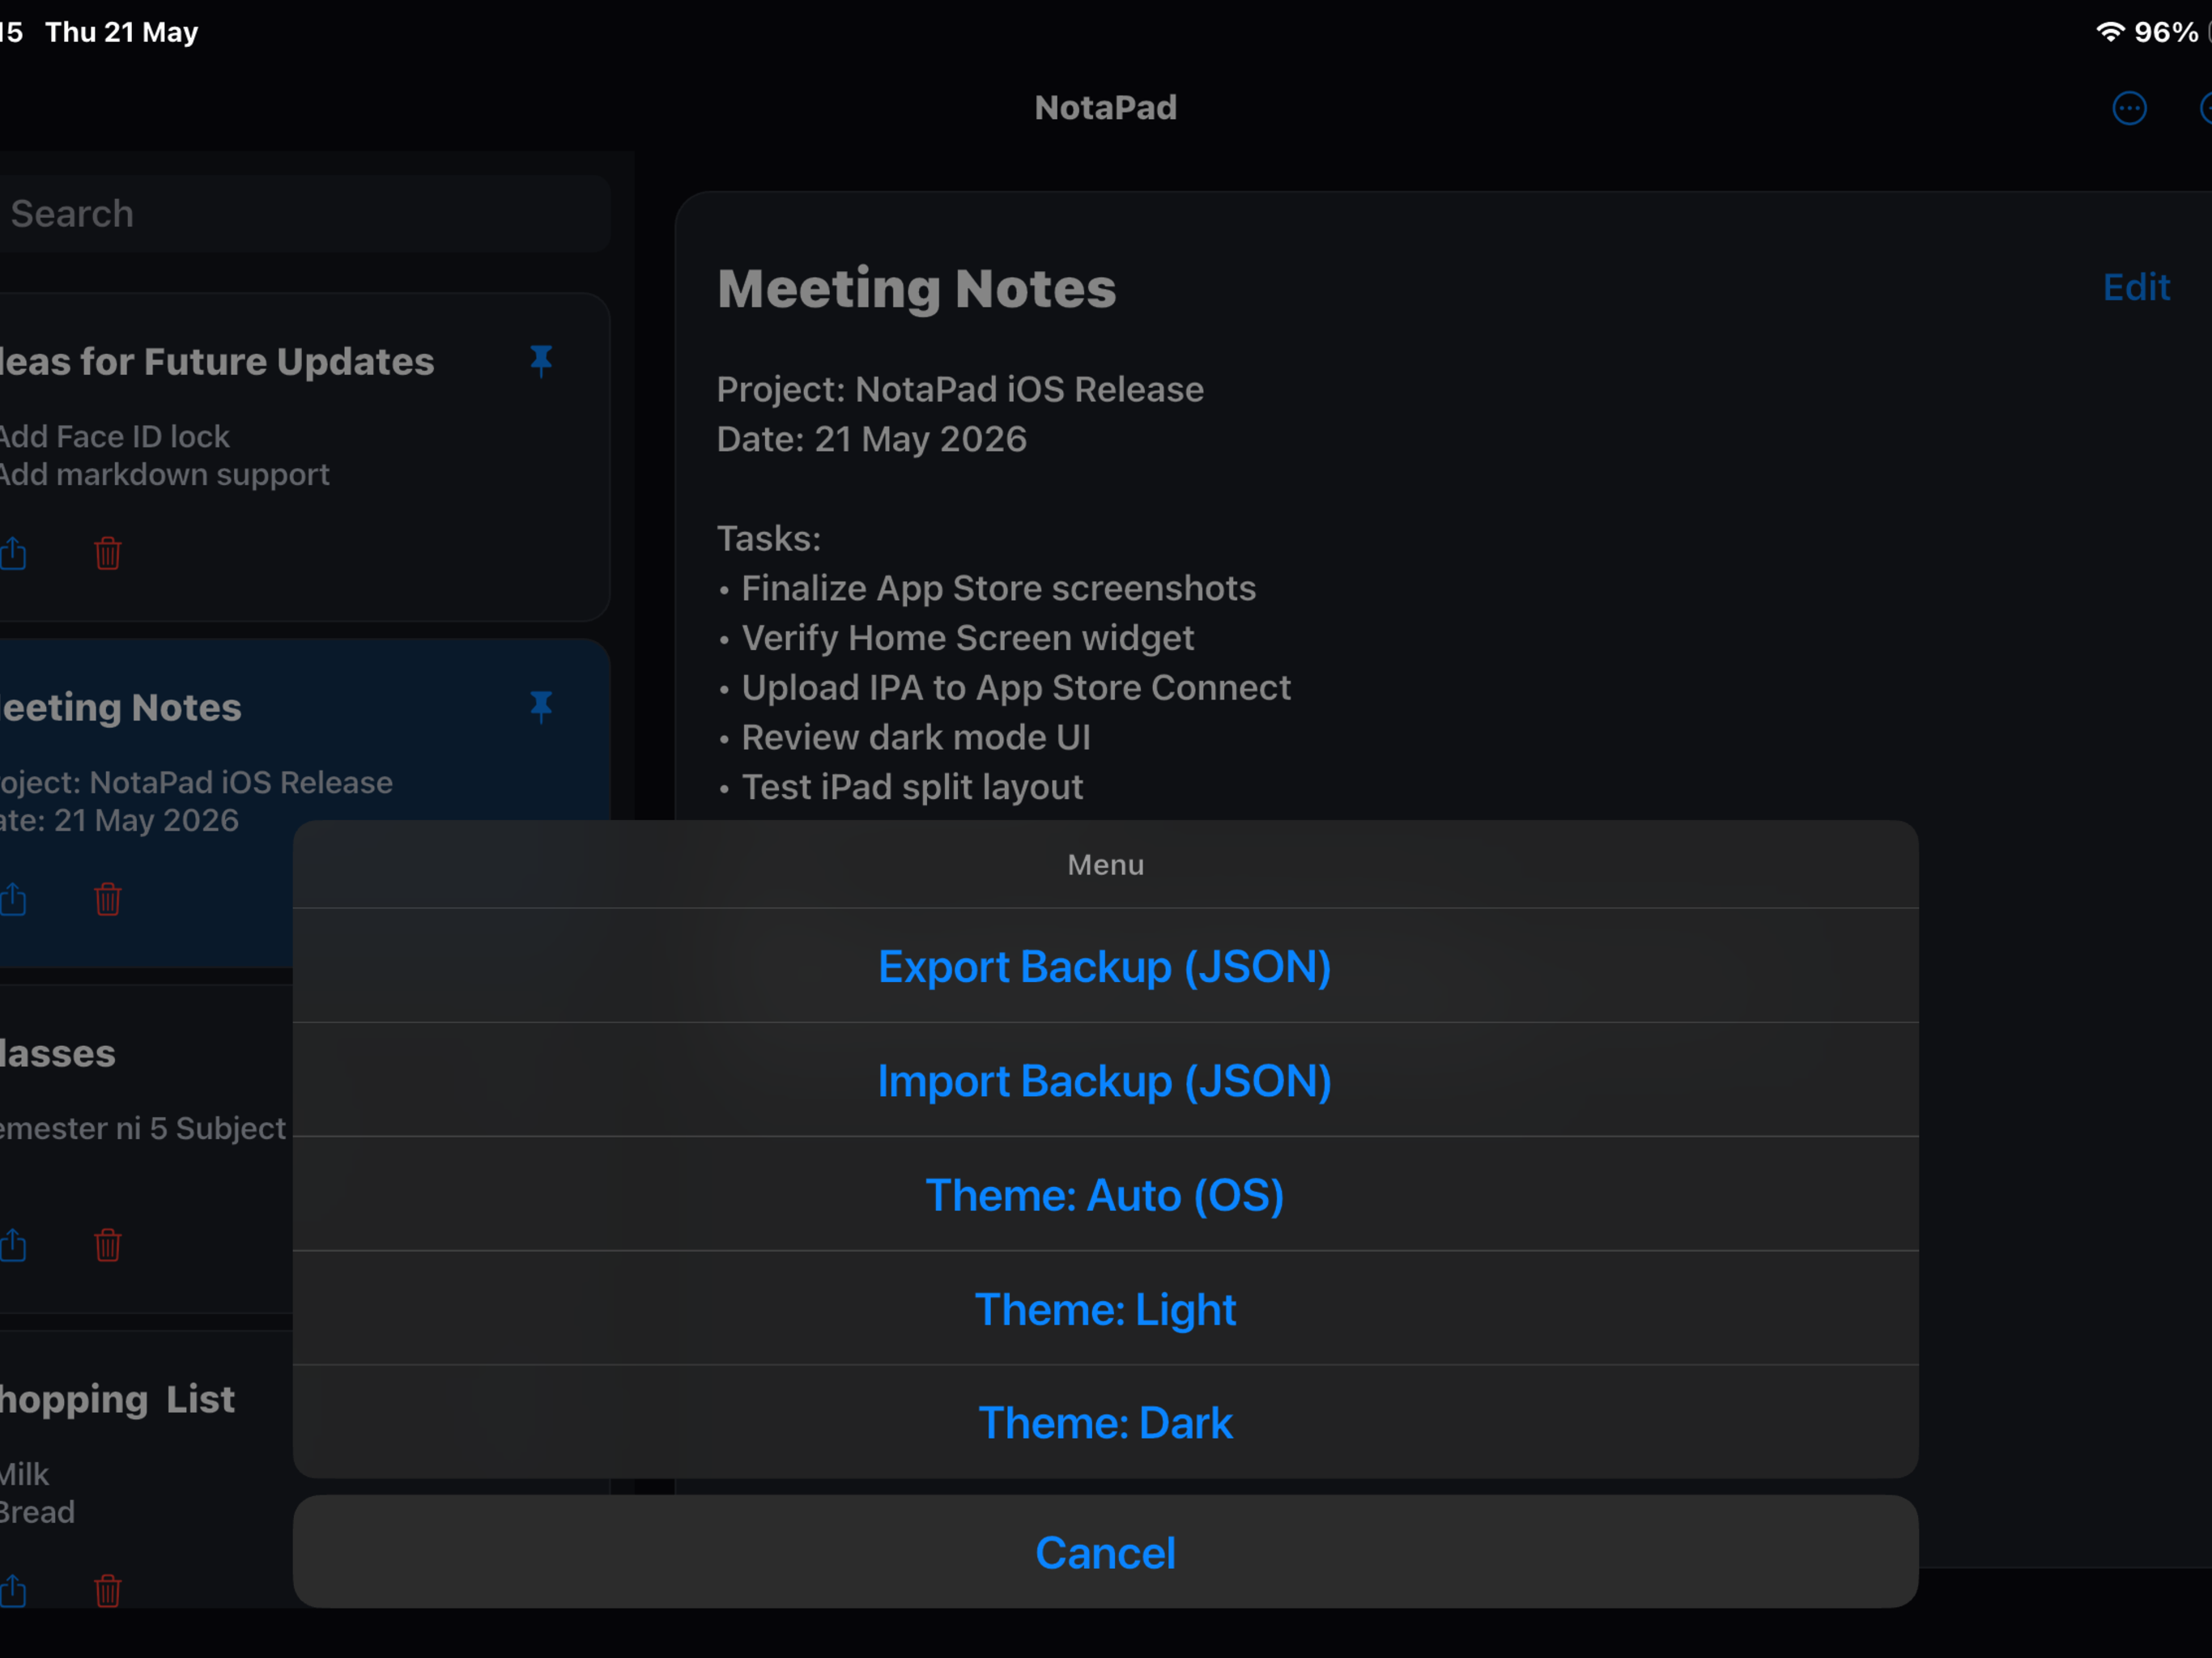Image resolution: width=2212 pixels, height=1658 pixels.
Task: Share the Meeting Notes note
Action: (x=13, y=898)
